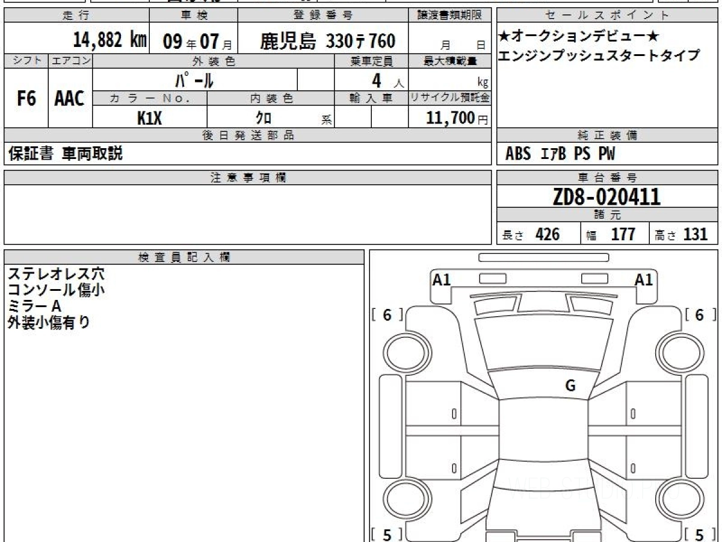Click the right A1 damage mark on the diagram
Screen dimensions: 722x542
(644, 279)
